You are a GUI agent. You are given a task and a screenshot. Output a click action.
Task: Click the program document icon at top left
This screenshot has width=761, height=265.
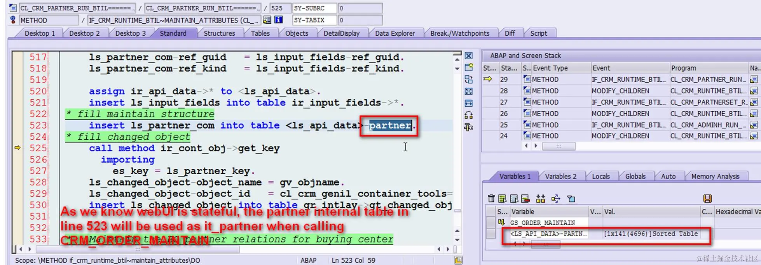[x=13, y=8]
